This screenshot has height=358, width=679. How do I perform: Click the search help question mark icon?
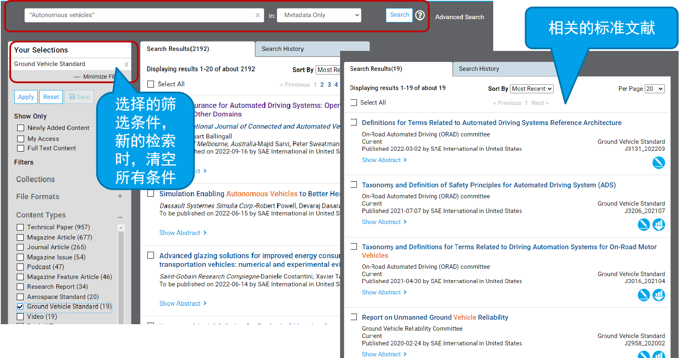coord(420,15)
